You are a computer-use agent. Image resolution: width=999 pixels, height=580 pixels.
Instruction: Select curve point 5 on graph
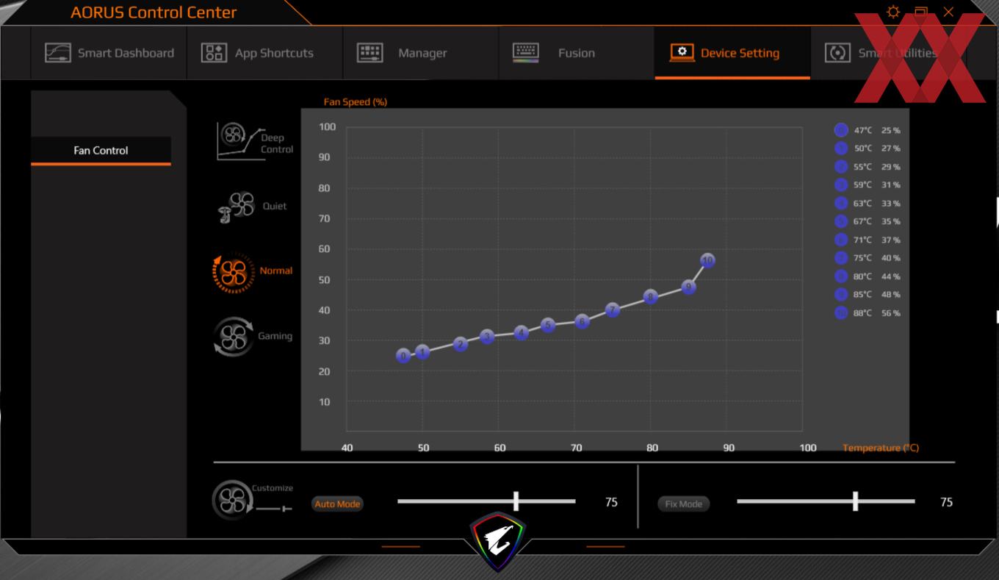coord(548,325)
